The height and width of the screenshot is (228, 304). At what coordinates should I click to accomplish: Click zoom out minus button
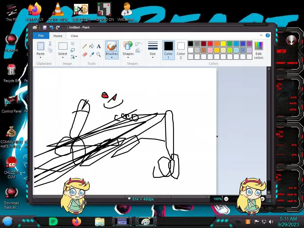tap(226, 199)
